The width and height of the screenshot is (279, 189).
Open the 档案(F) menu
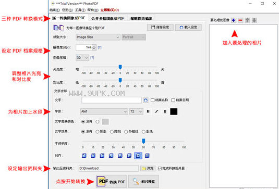coord(55,10)
